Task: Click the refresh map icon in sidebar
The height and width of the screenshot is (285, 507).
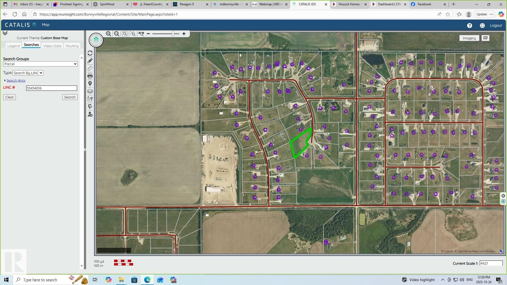Action: pos(90,53)
